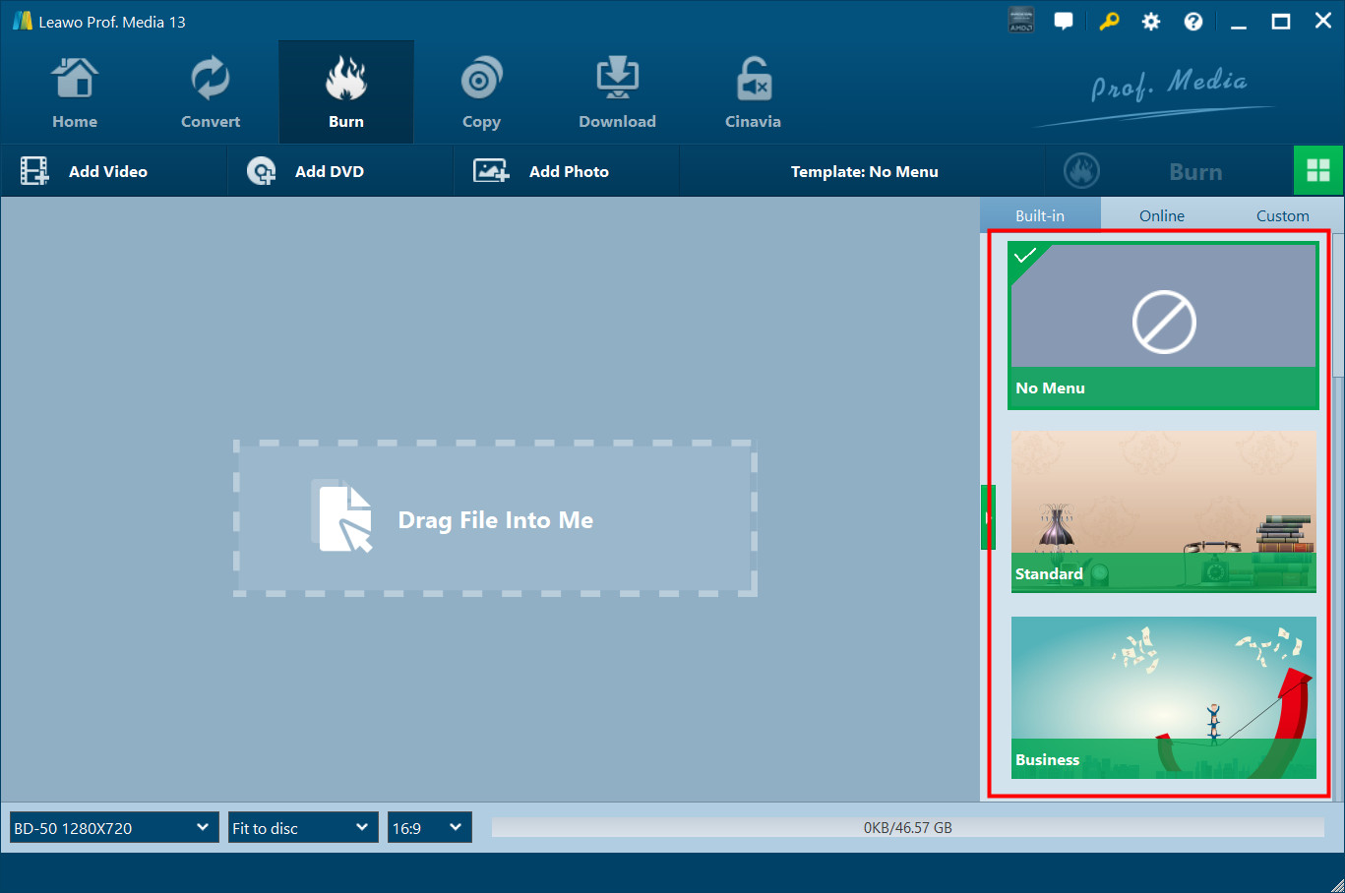The width and height of the screenshot is (1345, 893).
Task: Select the Burn module
Action: (346, 93)
